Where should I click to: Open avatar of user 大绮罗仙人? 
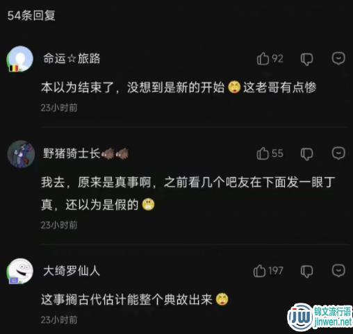pos(20,272)
